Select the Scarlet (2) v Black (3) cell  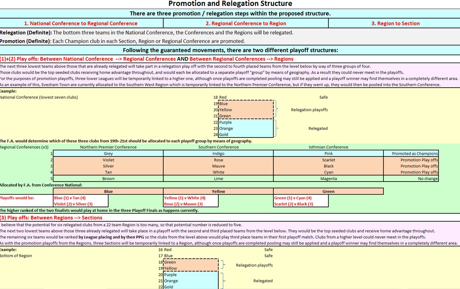coord(294,204)
